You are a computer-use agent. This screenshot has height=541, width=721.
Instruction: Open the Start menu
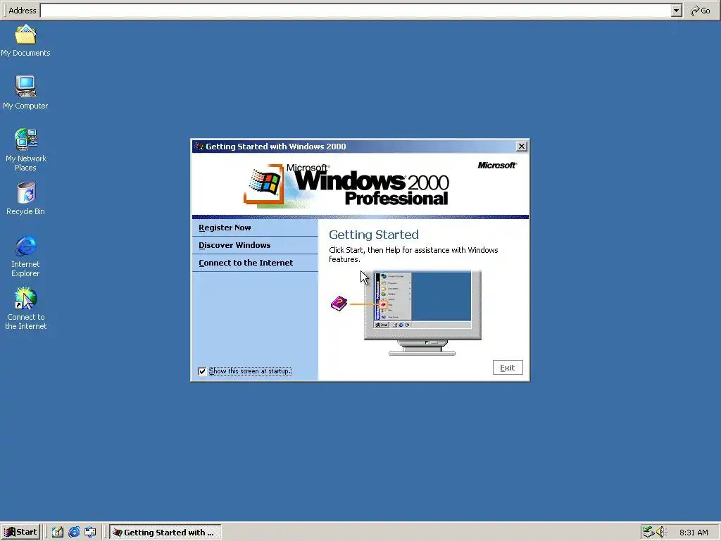tap(20, 533)
